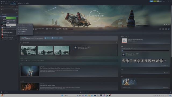Image resolution: width=172 pixels, height=97 pixels.
Task: Open the Starfield Official Soundtrack DLC entry
Action: pos(145,41)
